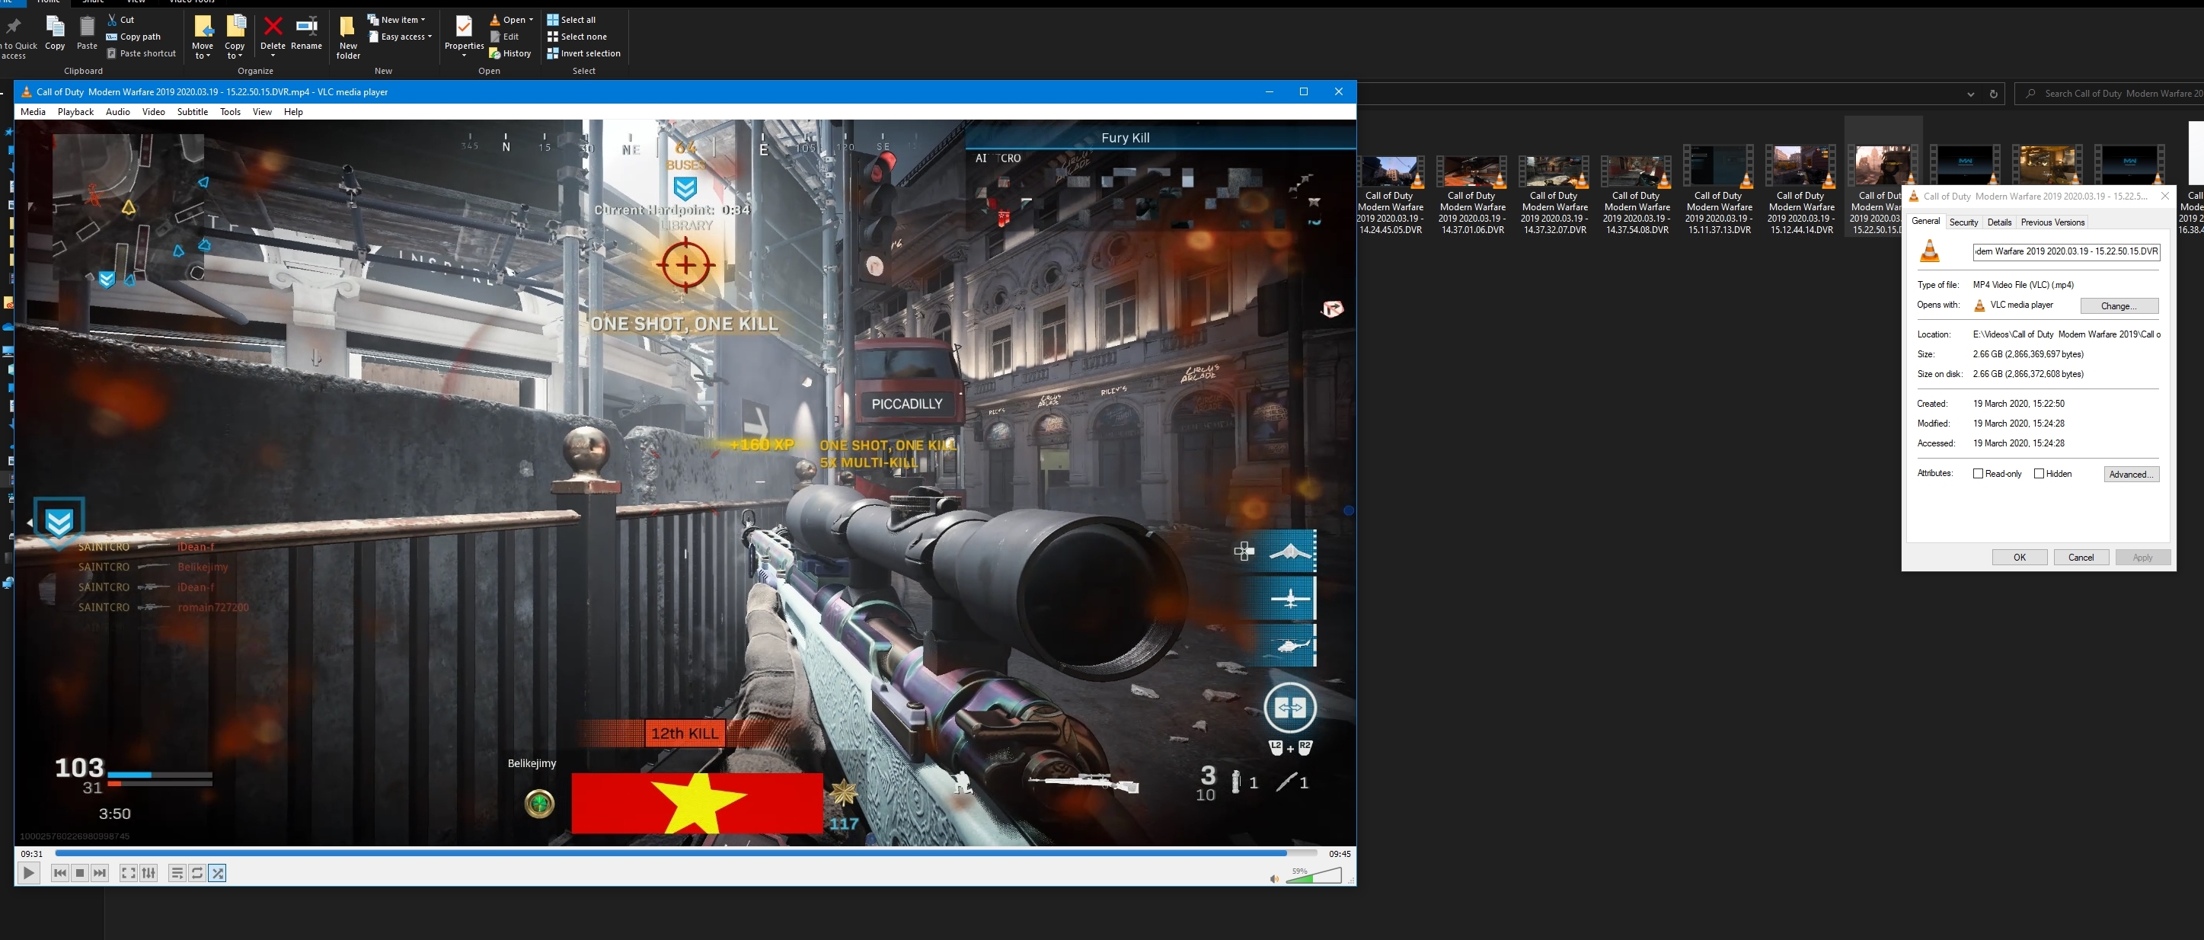Check the Hidden attribute box
Image resolution: width=2204 pixels, height=940 pixels.
pyautogui.click(x=2038, y=473)
